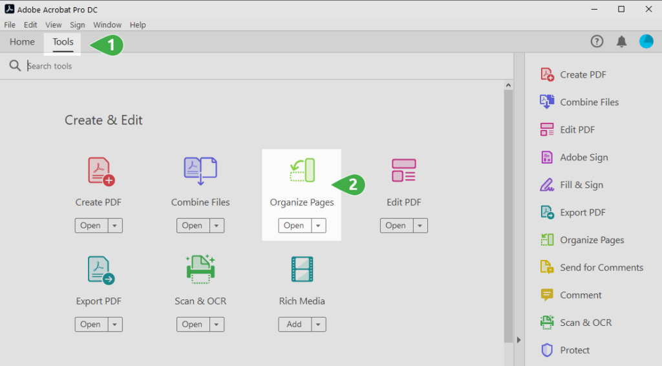This screenshot has height=366, width=662.
Task: Open the Help question mark icon
Action: click(597, 41)
